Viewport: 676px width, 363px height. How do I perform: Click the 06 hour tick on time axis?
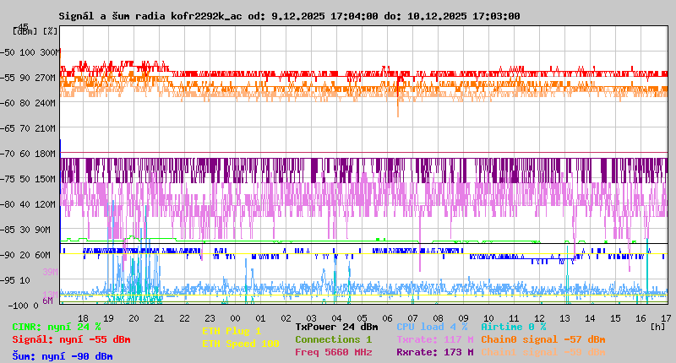(388, 317)
